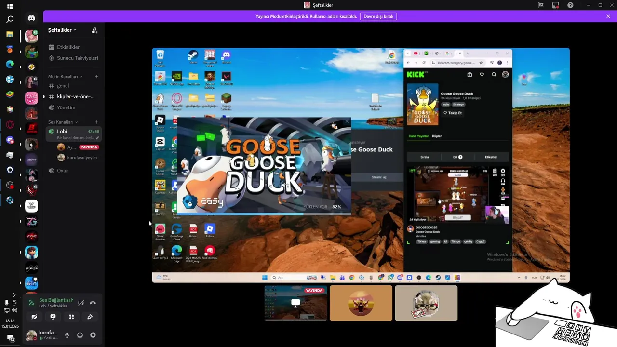The image size is (617, 347).
Task: Collapse the Metin Kanalları category
Action: pyautogui.click(x=65, y=77)
